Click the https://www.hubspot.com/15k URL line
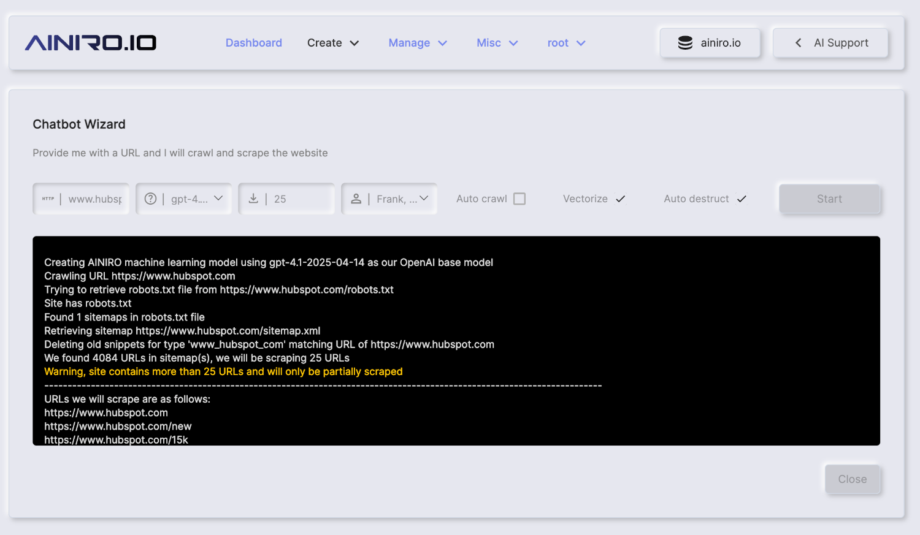 [x=116, y=439]
